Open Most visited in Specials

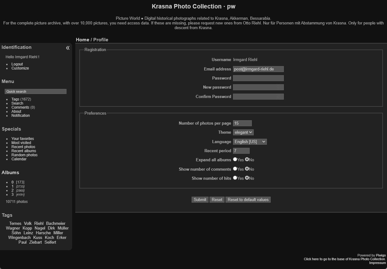[x=21, y=143]
